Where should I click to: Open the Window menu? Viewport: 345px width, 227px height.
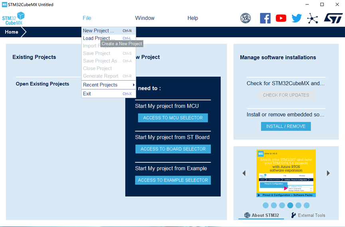point(145,18)
